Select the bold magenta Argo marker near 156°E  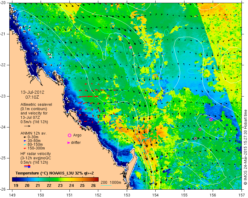[211, 119]
